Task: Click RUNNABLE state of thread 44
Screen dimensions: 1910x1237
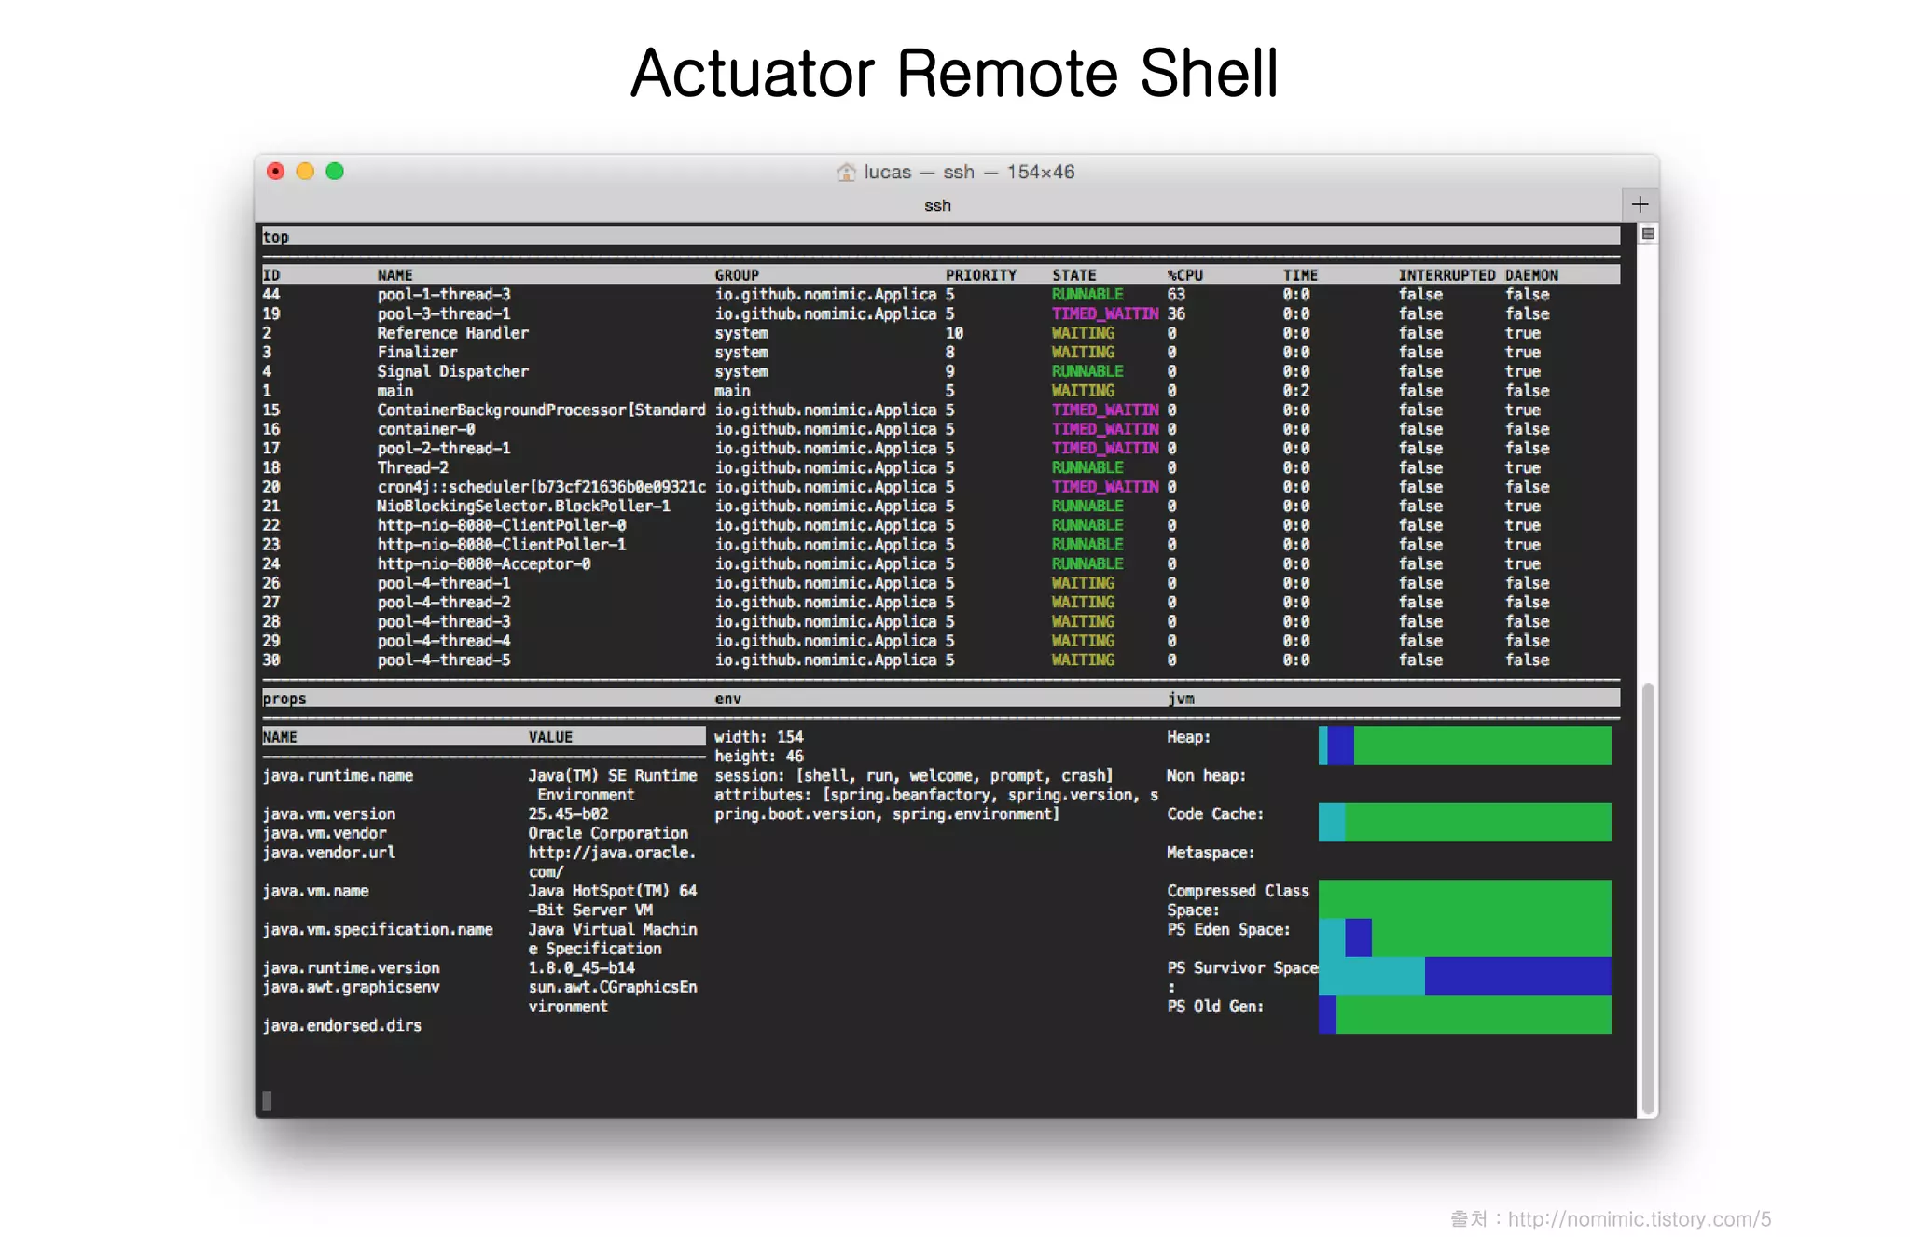Action: click(1087, 295)
